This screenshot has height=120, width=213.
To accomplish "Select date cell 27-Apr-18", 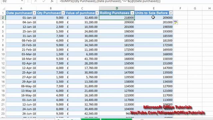I will (x=21, y=77).
